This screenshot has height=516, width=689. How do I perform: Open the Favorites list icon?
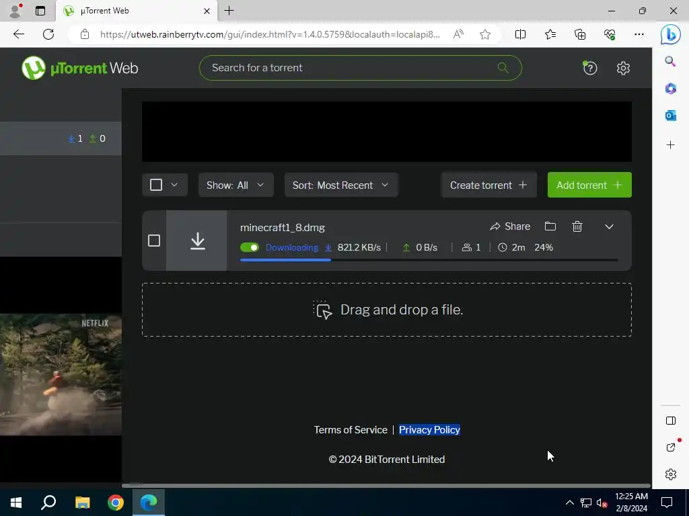point(550,34)
